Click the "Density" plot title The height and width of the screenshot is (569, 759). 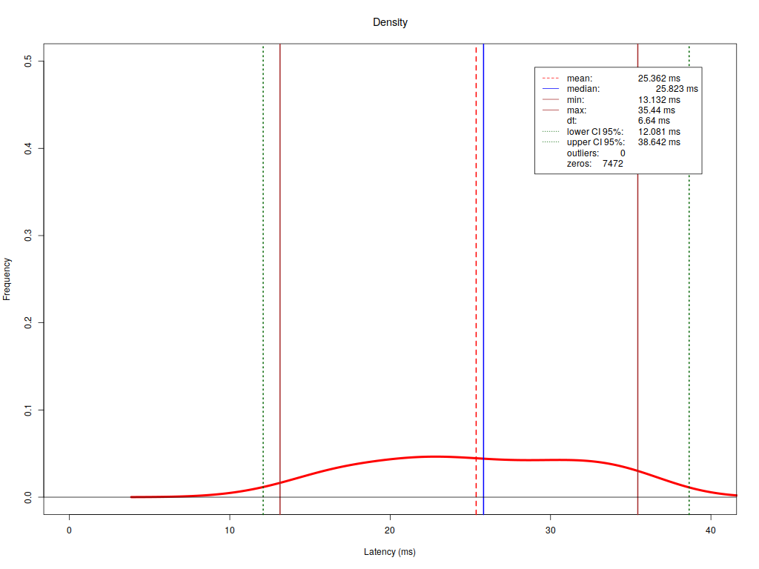(x=390, y=22)
